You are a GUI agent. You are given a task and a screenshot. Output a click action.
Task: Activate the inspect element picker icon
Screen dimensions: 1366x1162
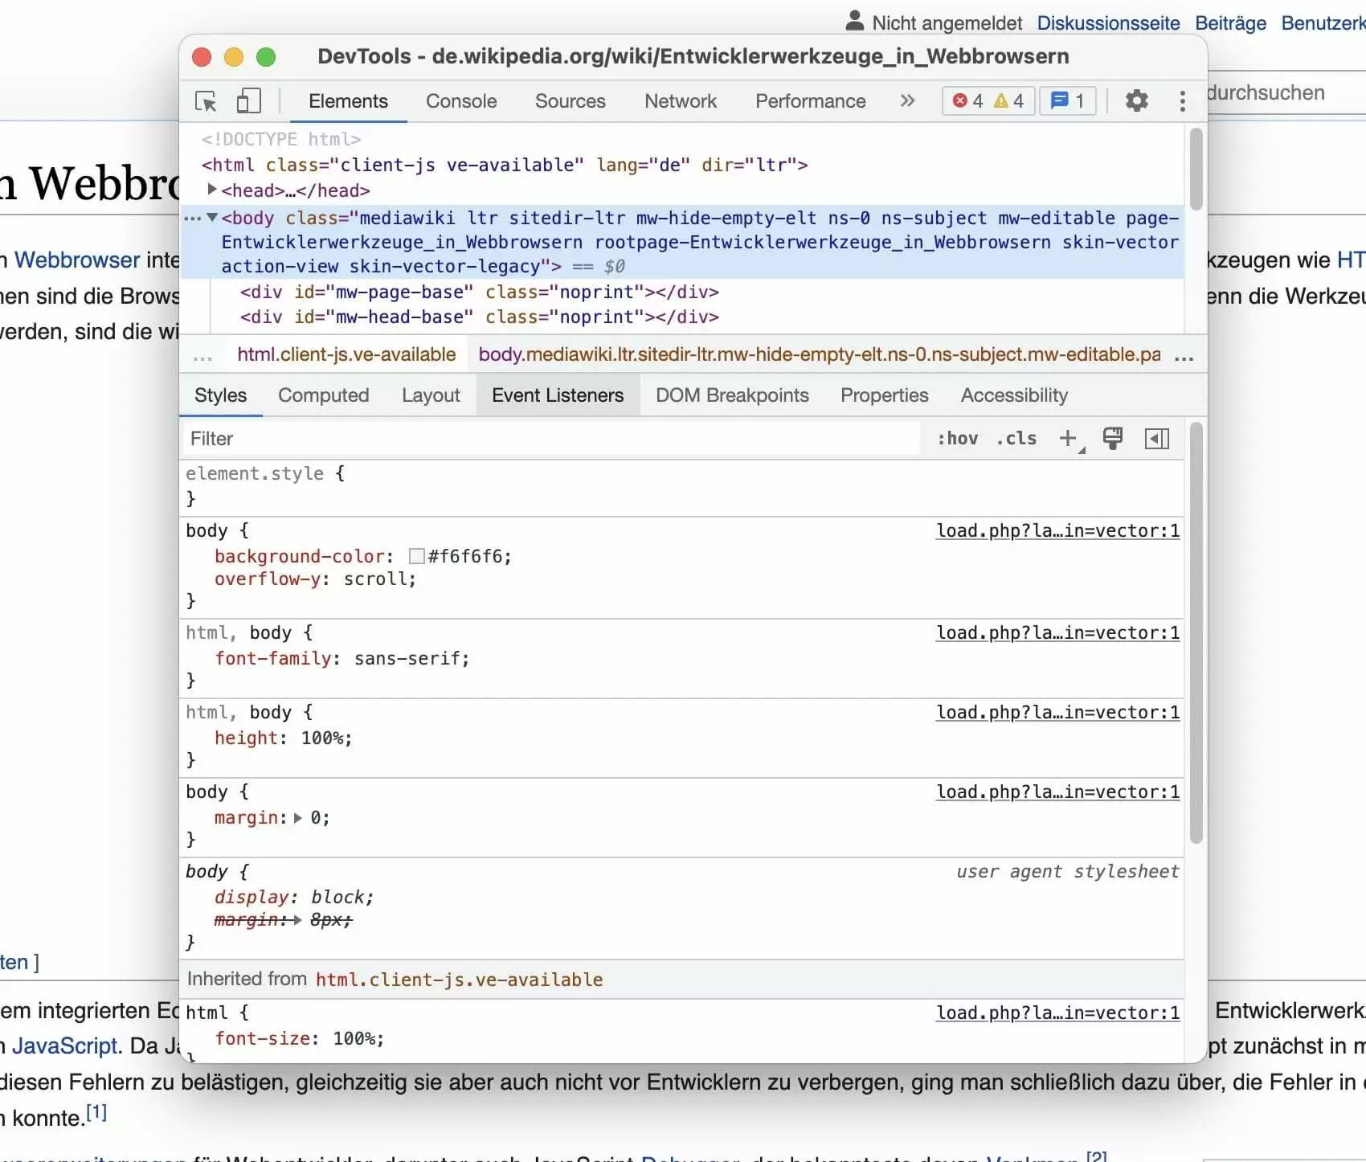pos(206,101)
